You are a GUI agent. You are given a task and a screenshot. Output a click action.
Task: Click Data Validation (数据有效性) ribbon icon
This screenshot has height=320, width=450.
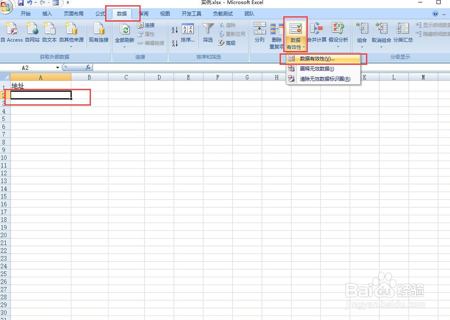[x=295, y=29]
